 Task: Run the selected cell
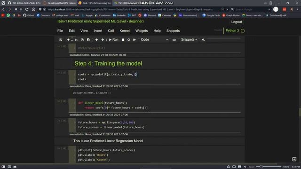coord(114,39)
